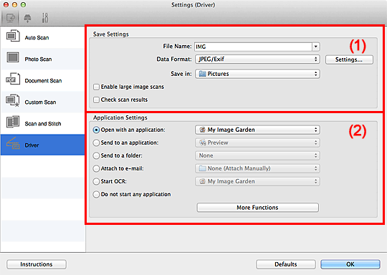This screenshot has width=387, height=275.
Task: Click the Photo Scan icon in the sidebar
Action: [x=13, y=57]
